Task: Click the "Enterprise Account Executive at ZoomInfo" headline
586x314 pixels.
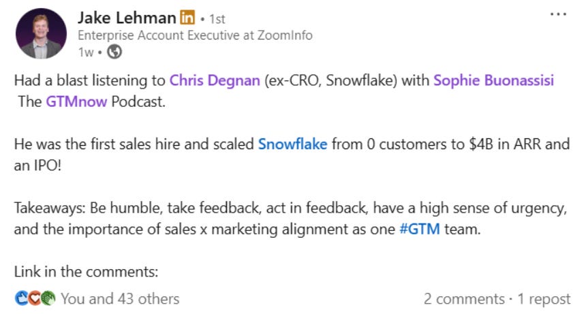Action: pyautogui.click(x=195, y=35)
